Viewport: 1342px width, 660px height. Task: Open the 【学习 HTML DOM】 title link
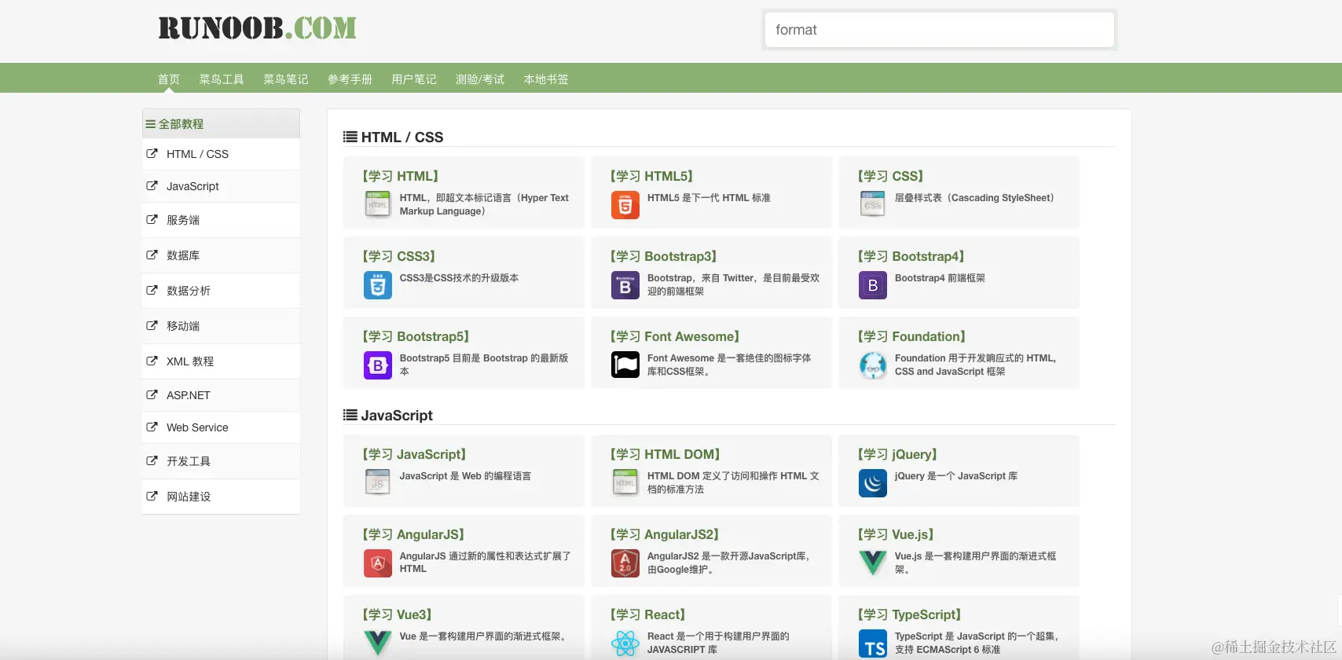(x=665, y=454)
